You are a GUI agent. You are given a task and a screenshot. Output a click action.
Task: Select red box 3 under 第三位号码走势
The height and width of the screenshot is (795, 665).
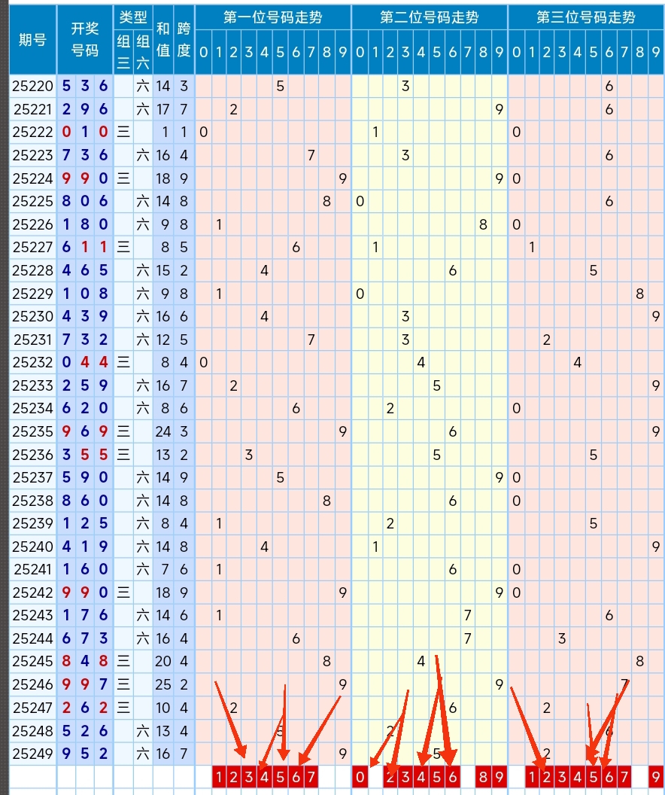562,776
